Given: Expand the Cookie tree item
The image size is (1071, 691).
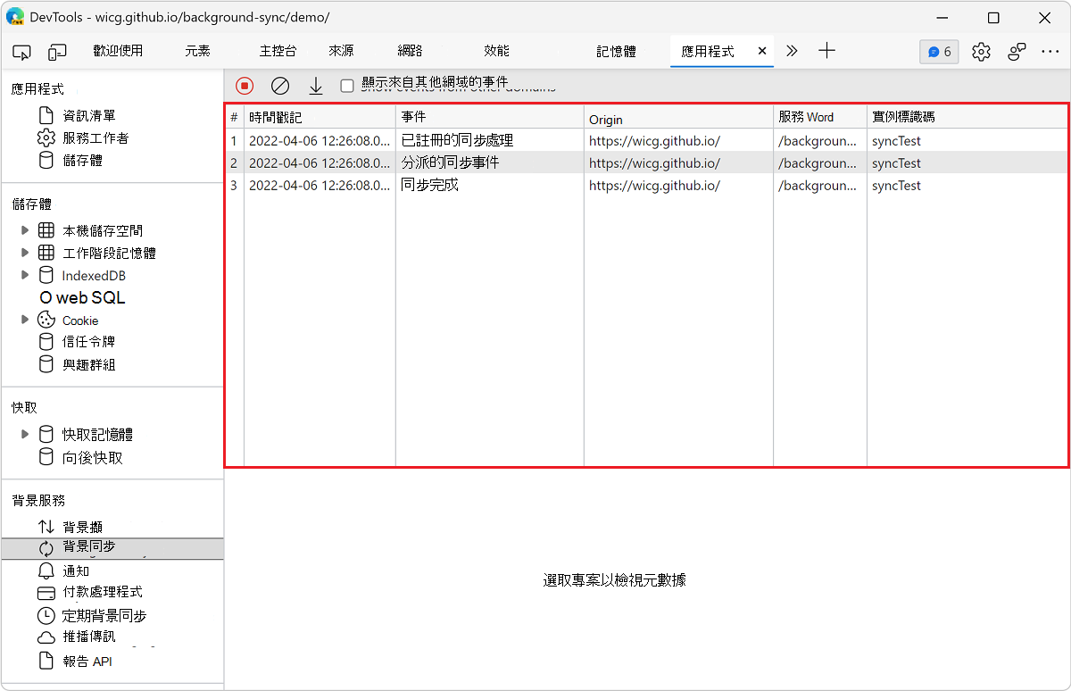Looking at the screenshot, I should click(25, 320).
